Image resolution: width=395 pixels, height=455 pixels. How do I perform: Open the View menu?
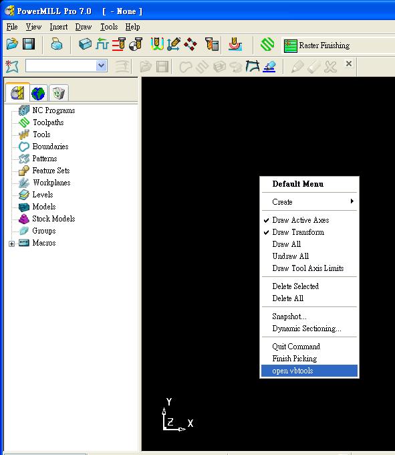click(33, 27)
